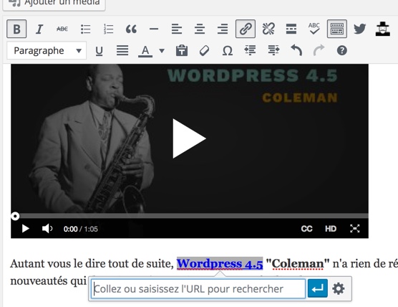Insert a horizontal line
398x307 pixels.
pos(154,29)
